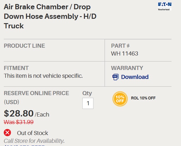Screen dimensions: 181x146
Task: Click the orange 10% OFF badge
Action: [120, 99]
